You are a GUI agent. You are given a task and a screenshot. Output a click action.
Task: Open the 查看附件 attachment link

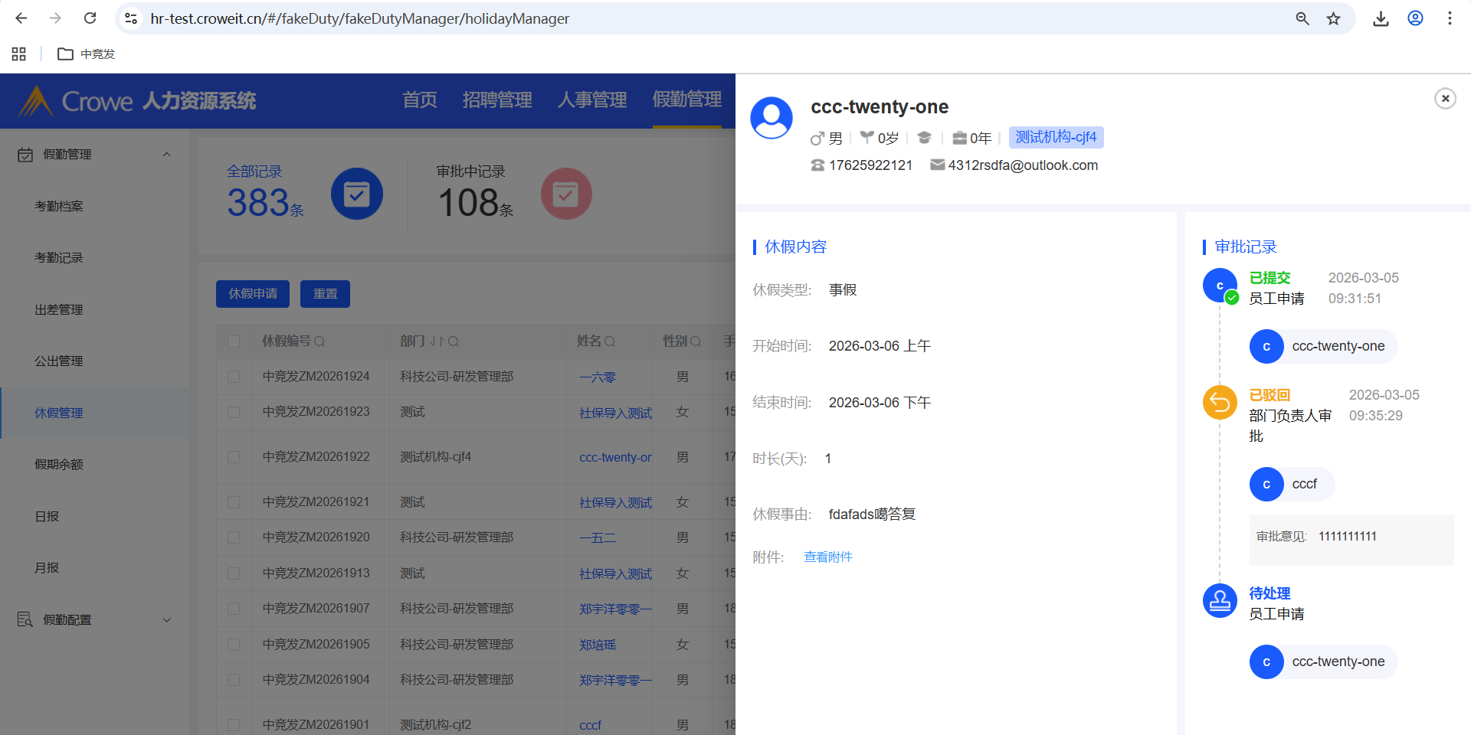(827, 557)
